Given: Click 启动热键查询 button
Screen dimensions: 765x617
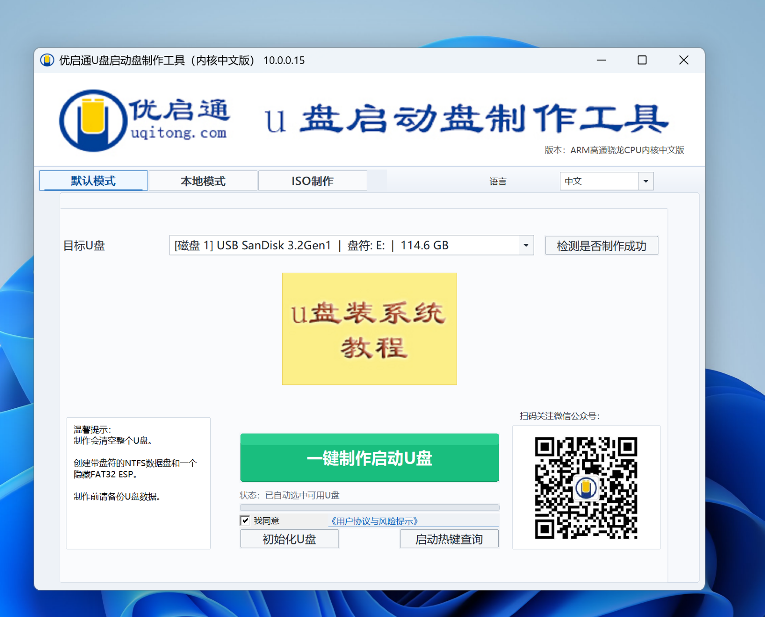Looking at the screenshot, I should [x=449, y=539].
